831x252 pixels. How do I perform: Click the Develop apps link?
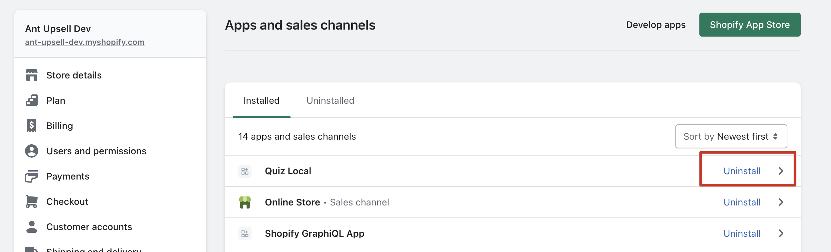tap(656, 25)
